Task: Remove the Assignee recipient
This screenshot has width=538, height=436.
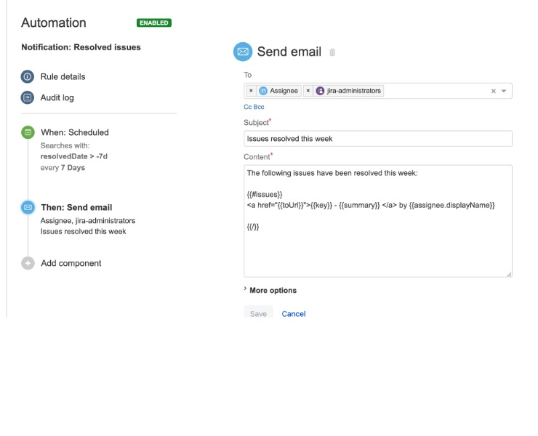Action: coord(251,91)
